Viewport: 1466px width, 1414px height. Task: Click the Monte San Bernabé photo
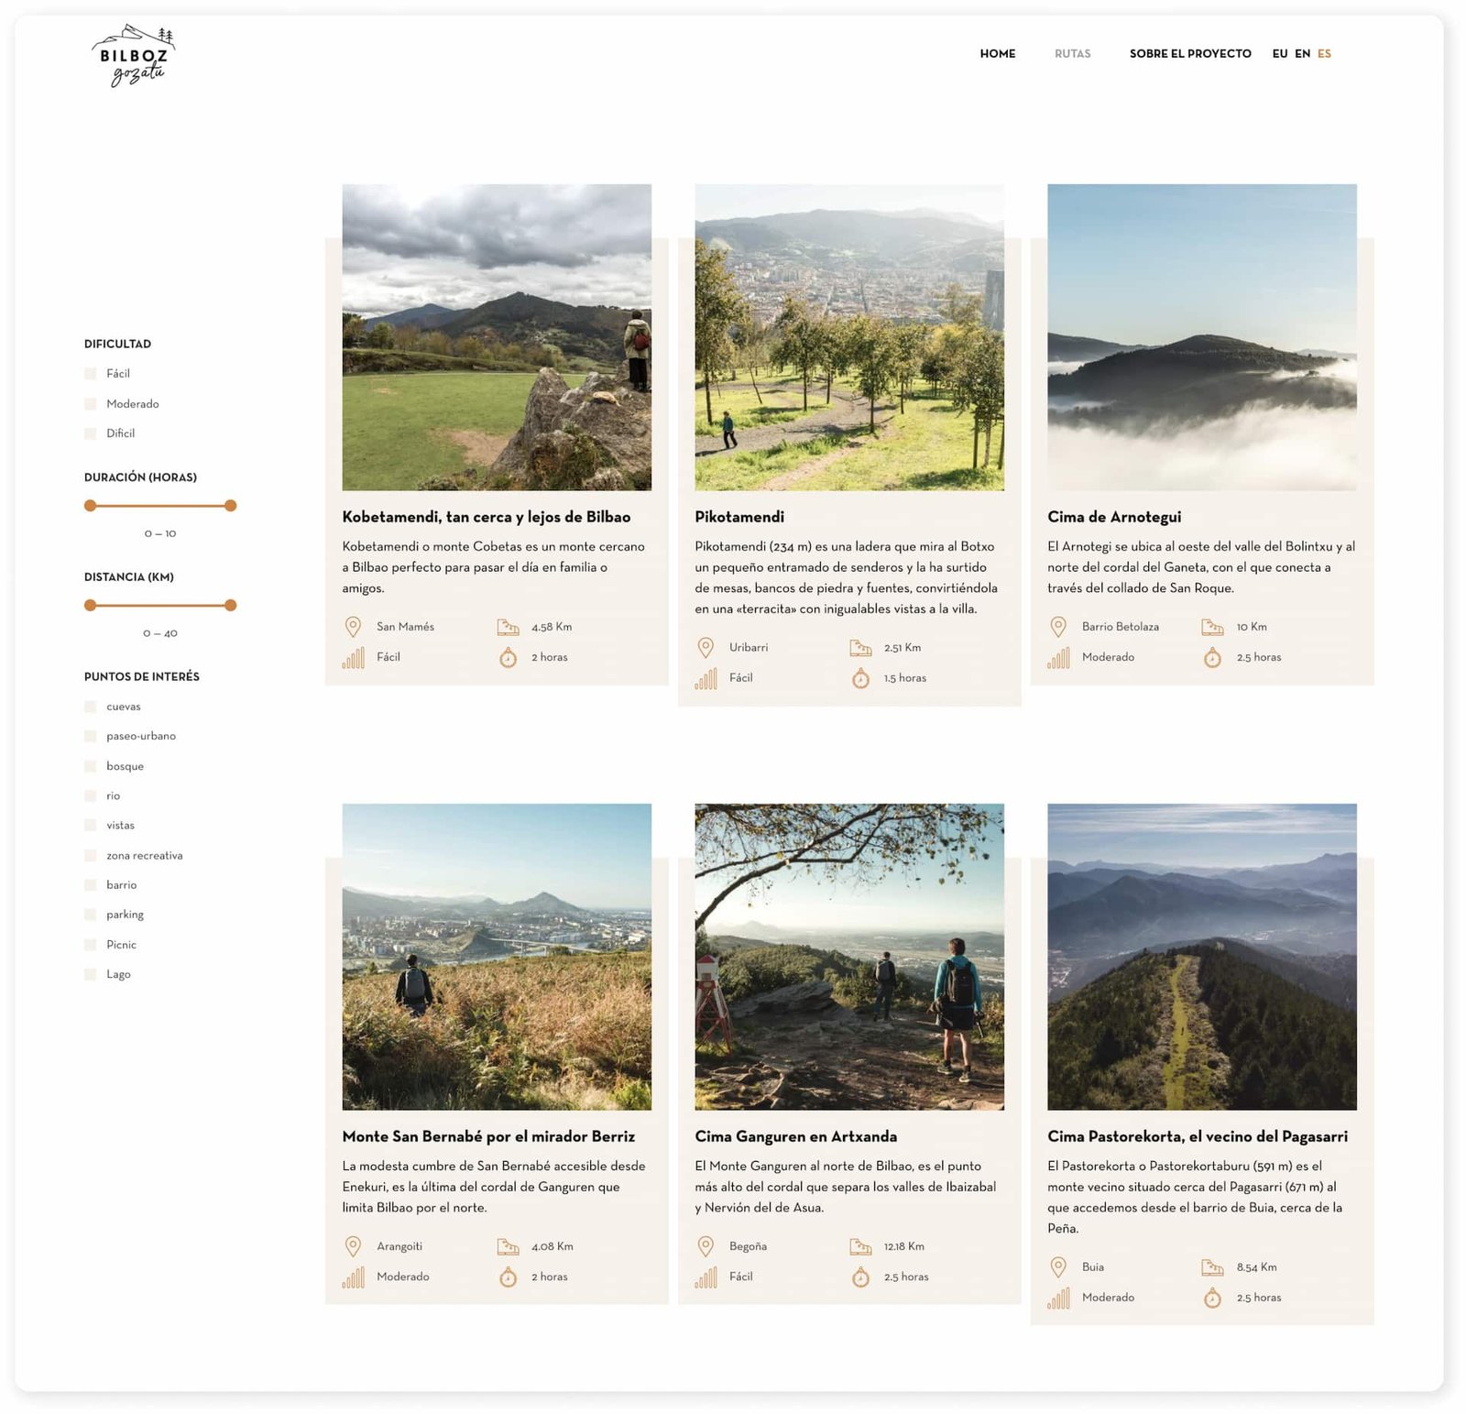(497, 957)
